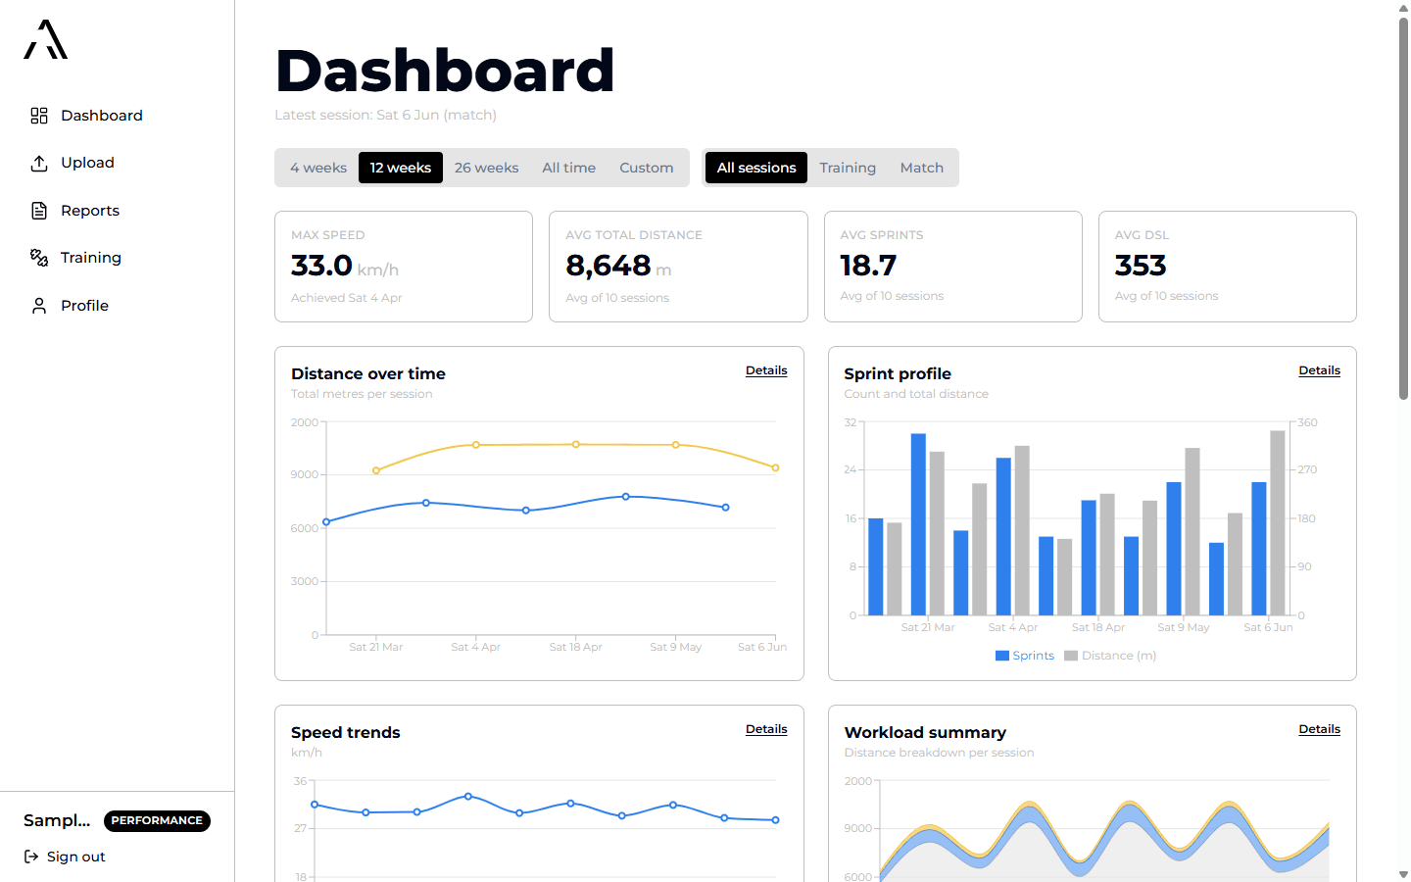Click the scrollbar up arrow
Viewport: 1411px width, 882px height.
[x=1403, y=8]
